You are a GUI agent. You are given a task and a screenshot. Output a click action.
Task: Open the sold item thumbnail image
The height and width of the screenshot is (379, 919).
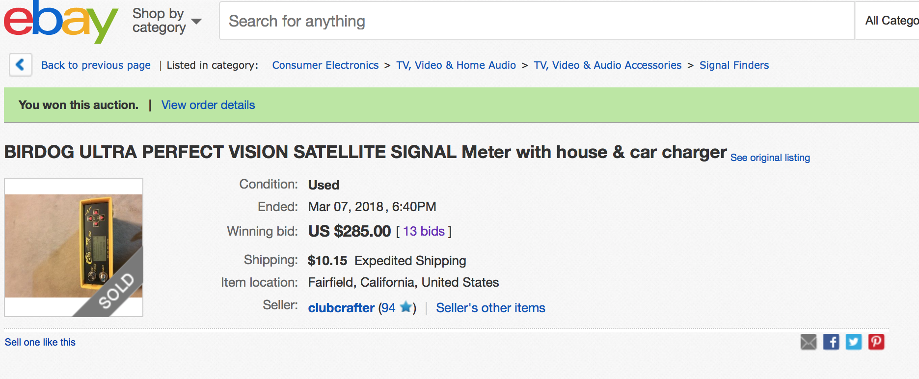coord(74,246)
